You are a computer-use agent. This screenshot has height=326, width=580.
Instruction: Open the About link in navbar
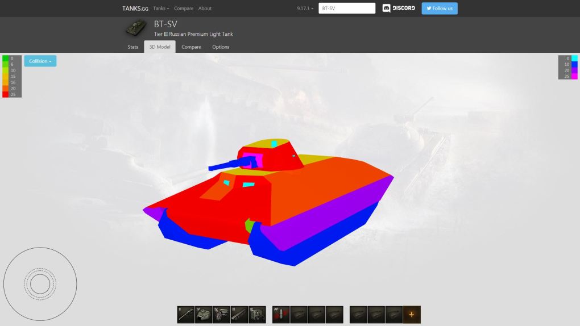pos(205,9)
